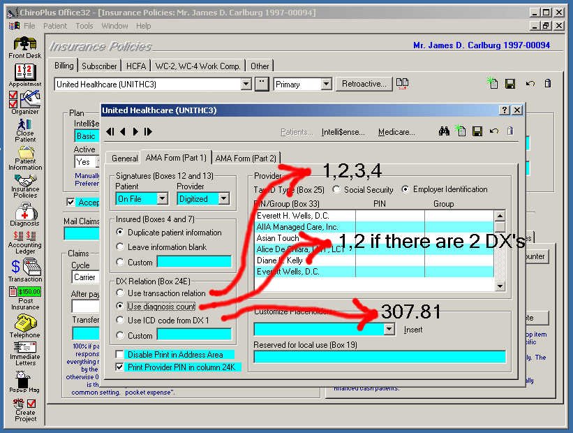Go to next record in dialog
Screen dimensions: 573x433
pyautogui.click(x=135, y=132)
